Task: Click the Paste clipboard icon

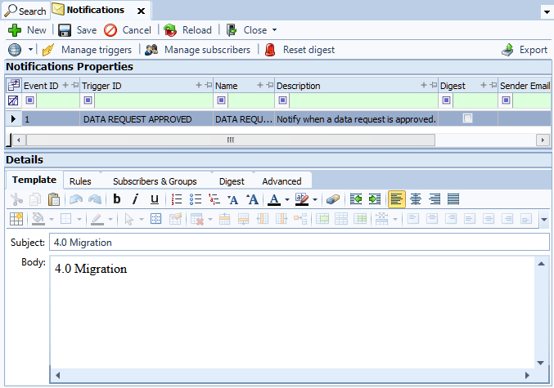Action: point(54,199)
